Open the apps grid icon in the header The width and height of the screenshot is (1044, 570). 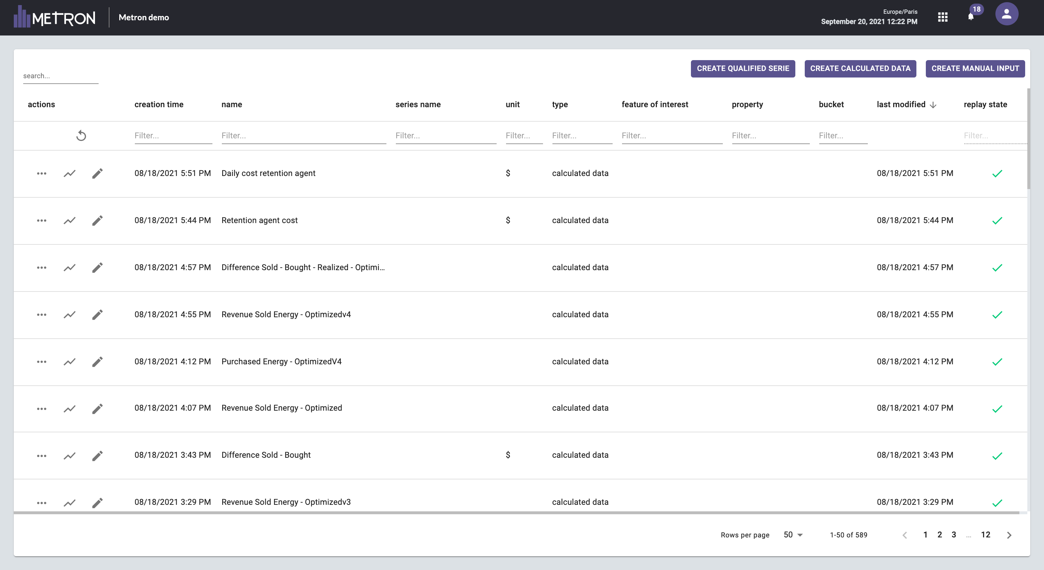942,17
